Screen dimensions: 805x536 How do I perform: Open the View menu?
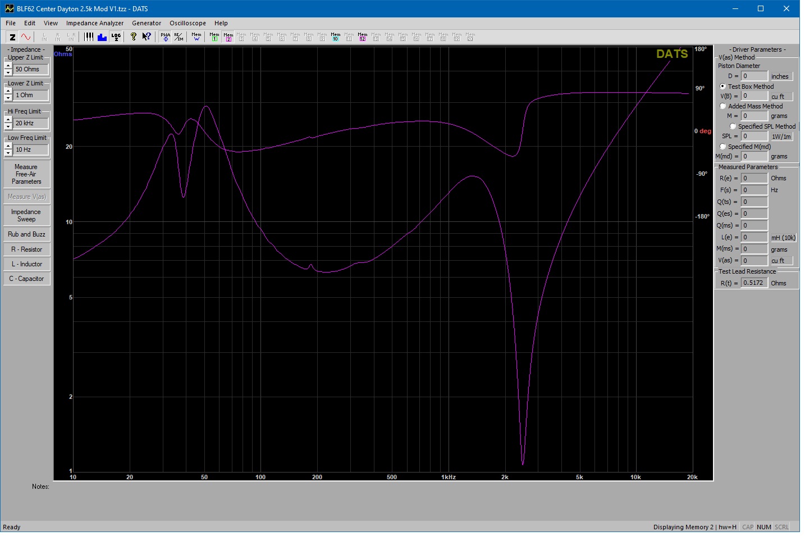coord(51,23)
